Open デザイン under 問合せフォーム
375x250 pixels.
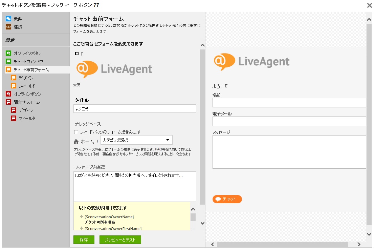click(x=26, y=110)
